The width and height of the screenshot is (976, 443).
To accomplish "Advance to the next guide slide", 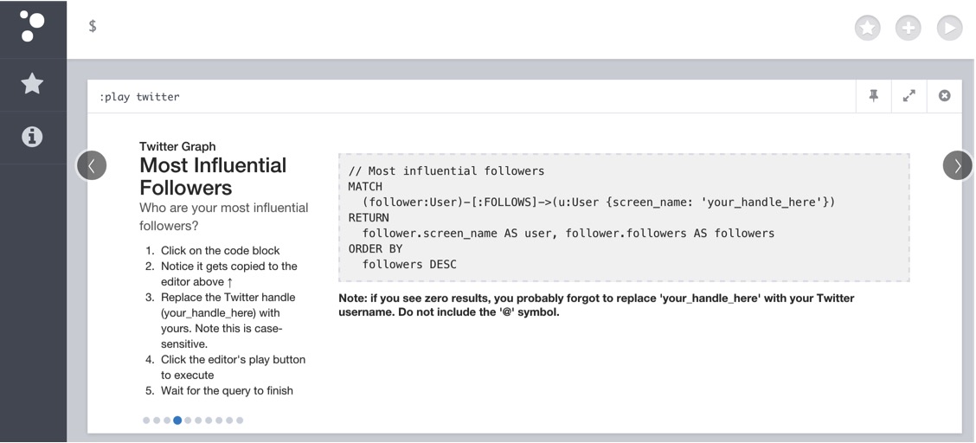I will click(x=957, y=165).
